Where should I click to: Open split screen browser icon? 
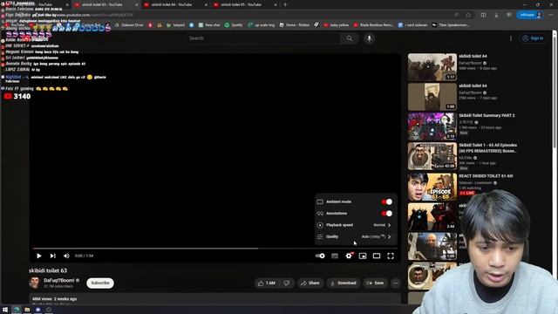click(x=483, y=15)
